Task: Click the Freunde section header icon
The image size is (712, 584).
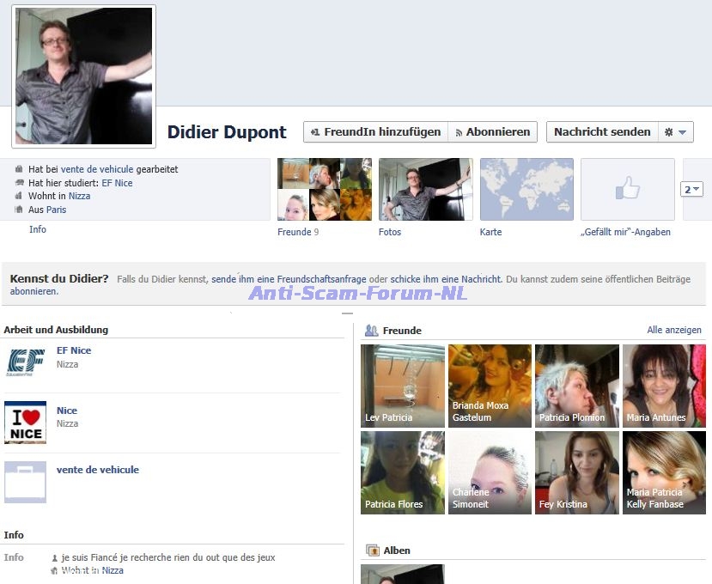Action: (x=371, y=331)
